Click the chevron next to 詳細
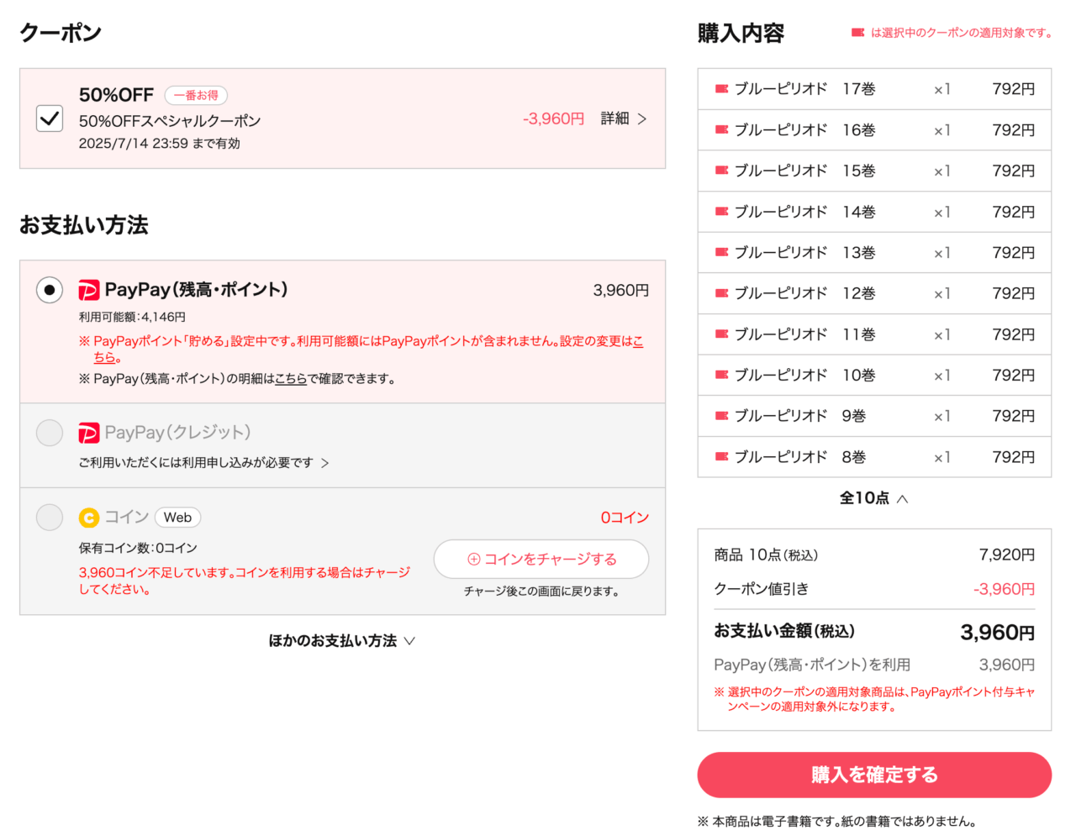The height and width of the screenshot is (836, 1076). pos(642,118)
